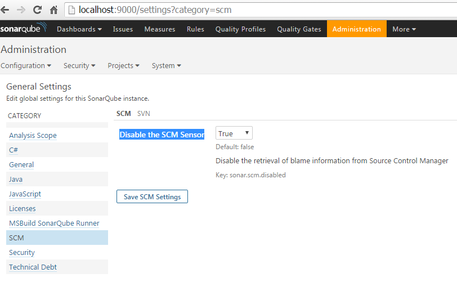The image size is (457, 282).
Task: Switch to the SVN tab
Action: click(x=144, y=114)
